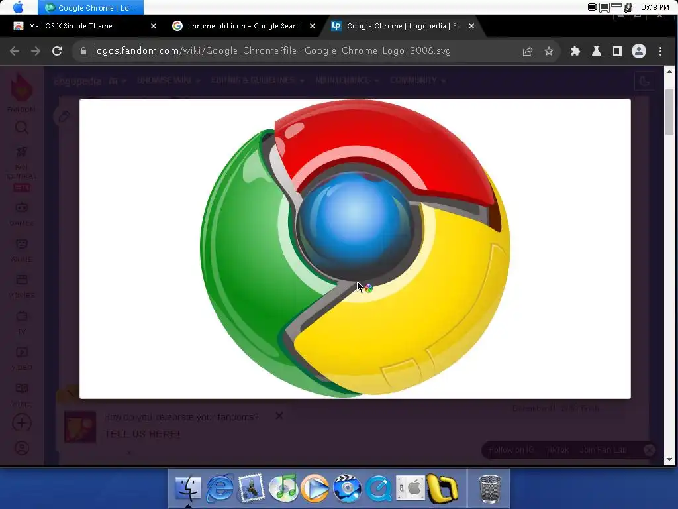Click the monitor display icon in menu bar
This screenshot has width=678, height=509.
[x=605, y=7]
